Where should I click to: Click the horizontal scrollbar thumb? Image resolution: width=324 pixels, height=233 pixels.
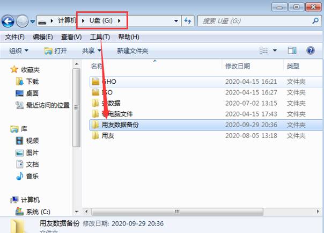tap(178, 212)
